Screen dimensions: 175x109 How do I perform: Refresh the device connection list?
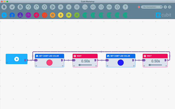170,7
